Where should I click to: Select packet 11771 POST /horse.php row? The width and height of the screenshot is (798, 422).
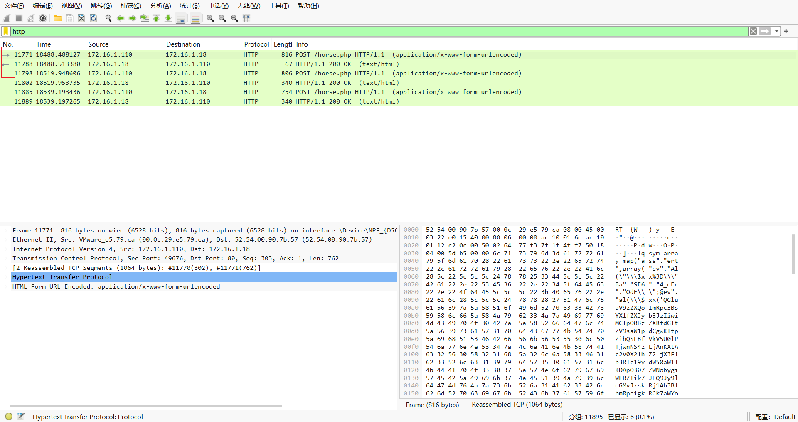399,54
